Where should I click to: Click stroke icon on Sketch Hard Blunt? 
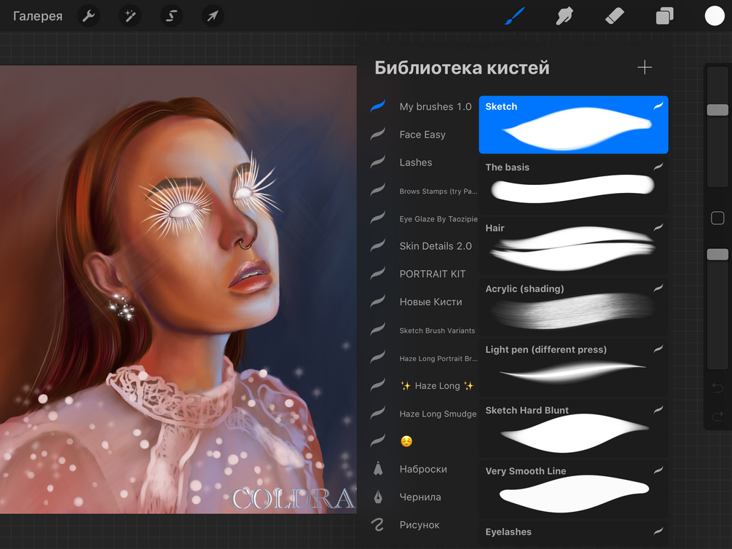(x=658, y=410)
